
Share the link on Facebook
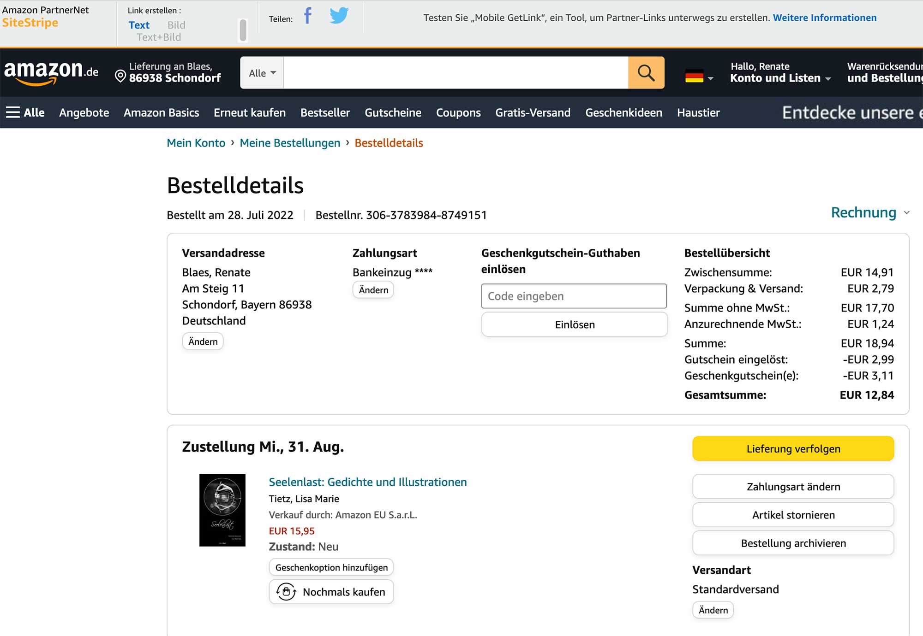(x=308, y=16)
